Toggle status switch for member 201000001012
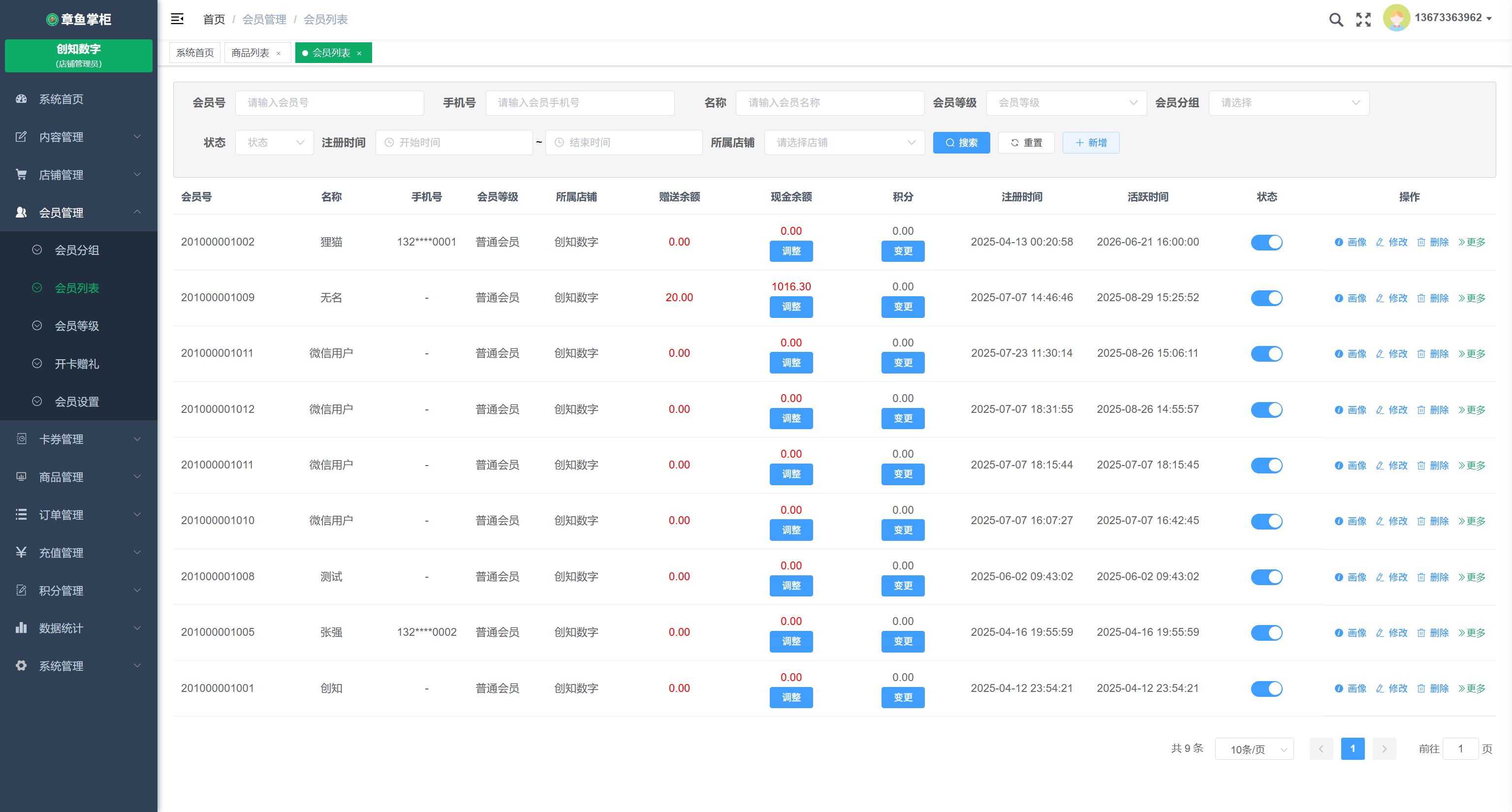Screen dimensions: 1512x812 tap(1267, 409)
